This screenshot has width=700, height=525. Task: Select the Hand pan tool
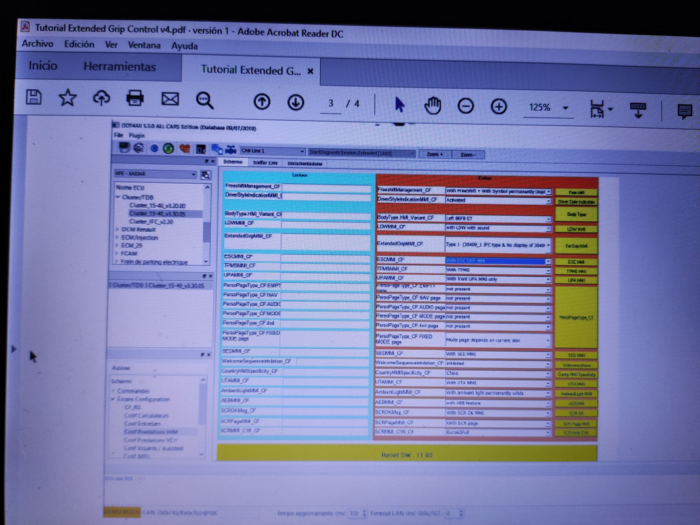click(432, 106)
